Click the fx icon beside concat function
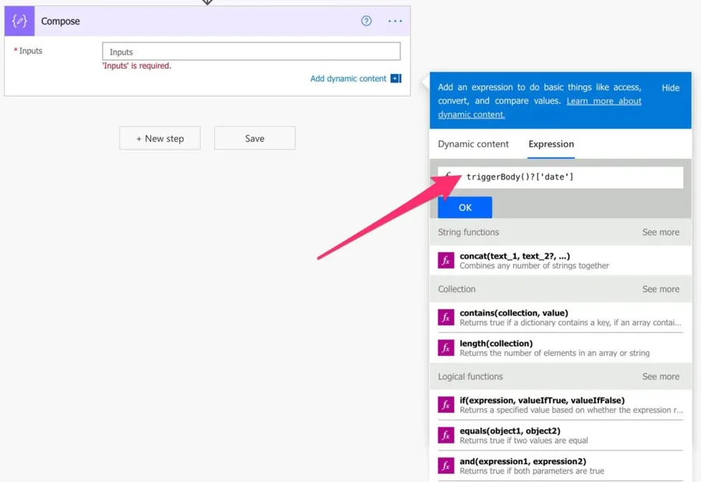The width and height of the screenshot is (701, 482). [x=446, y=261]
